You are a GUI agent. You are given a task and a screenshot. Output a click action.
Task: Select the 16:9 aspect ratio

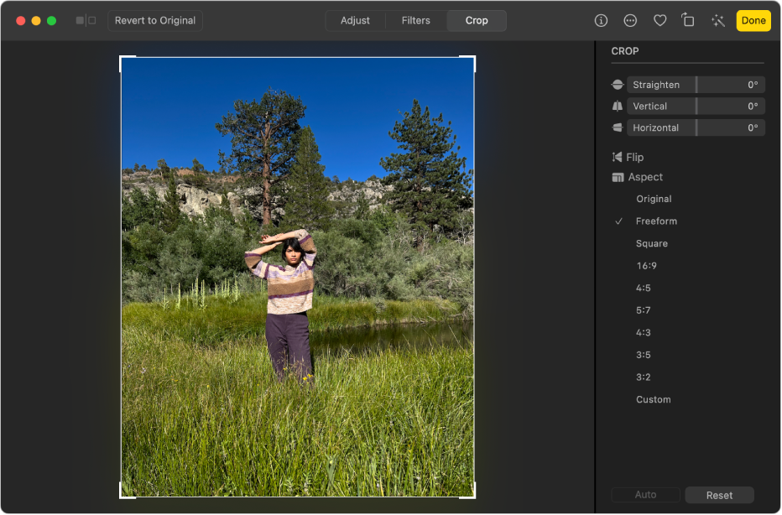pyautogui.click(x=647, y=265)
